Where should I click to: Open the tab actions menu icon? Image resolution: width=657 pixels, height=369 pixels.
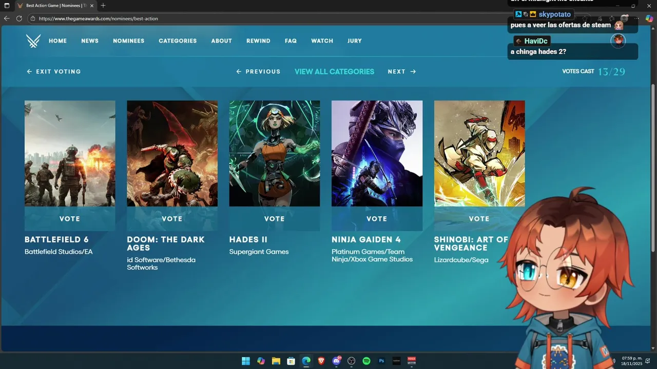[7, 6]
